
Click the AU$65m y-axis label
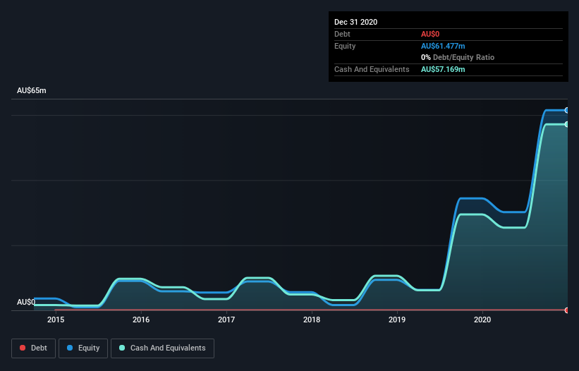[32, 90]
